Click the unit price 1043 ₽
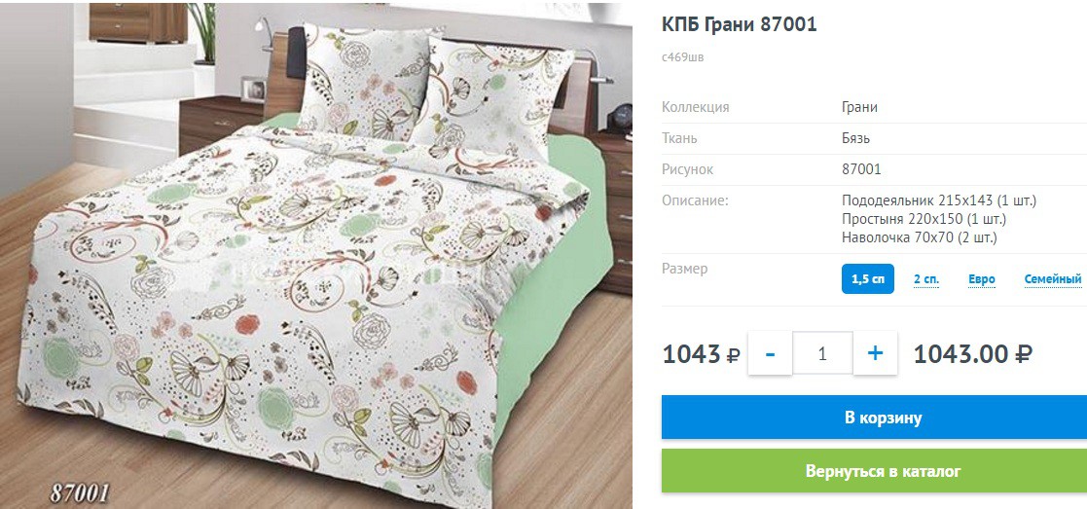This screenshot has width=1087, height=509. 702,354
